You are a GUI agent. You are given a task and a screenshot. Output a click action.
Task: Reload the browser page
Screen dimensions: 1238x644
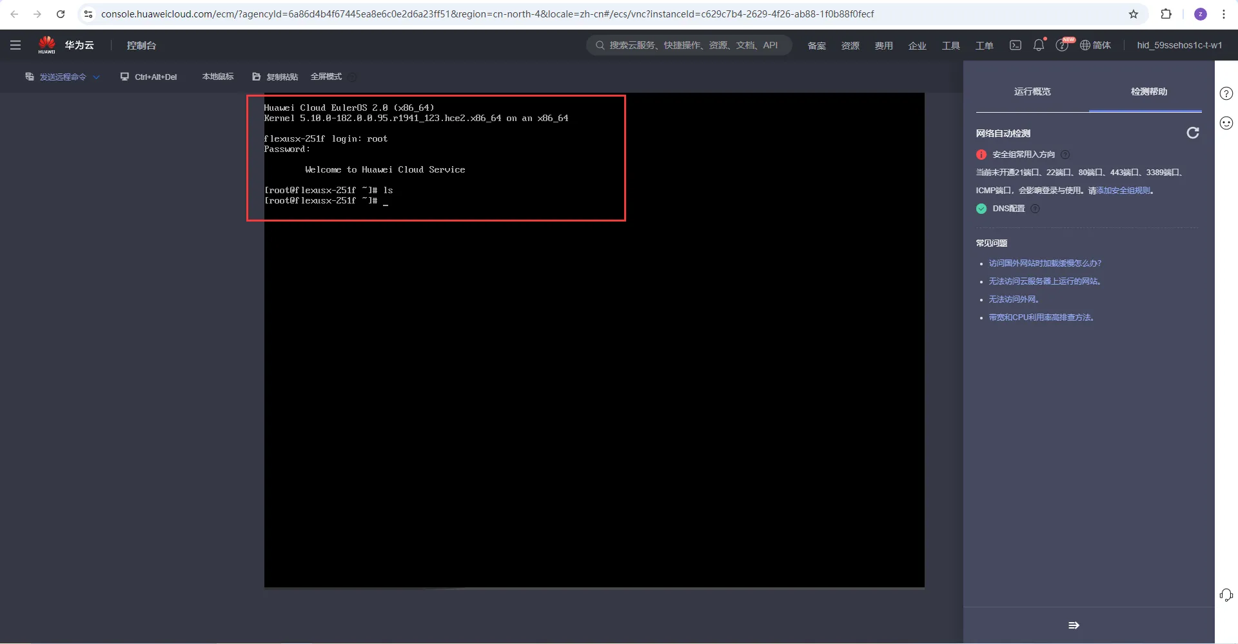coord(61,14)
